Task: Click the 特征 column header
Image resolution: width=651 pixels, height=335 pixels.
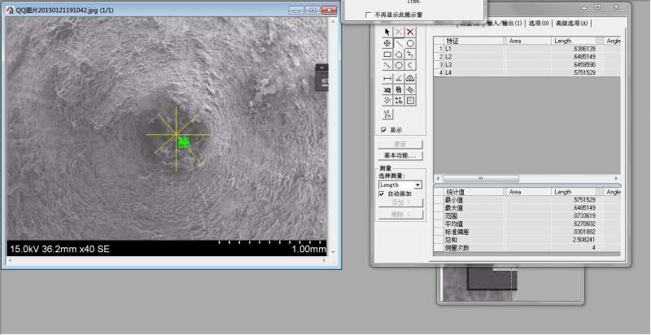Action: [x=474, y=41]
